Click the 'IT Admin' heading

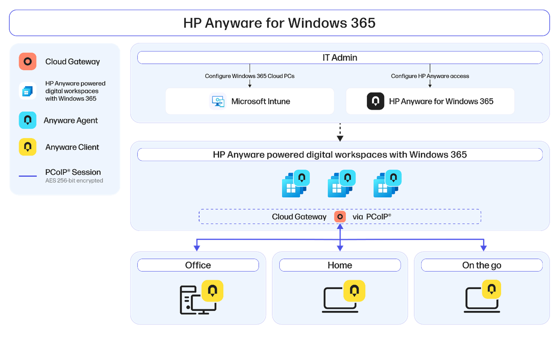click(x=340, y=57)
